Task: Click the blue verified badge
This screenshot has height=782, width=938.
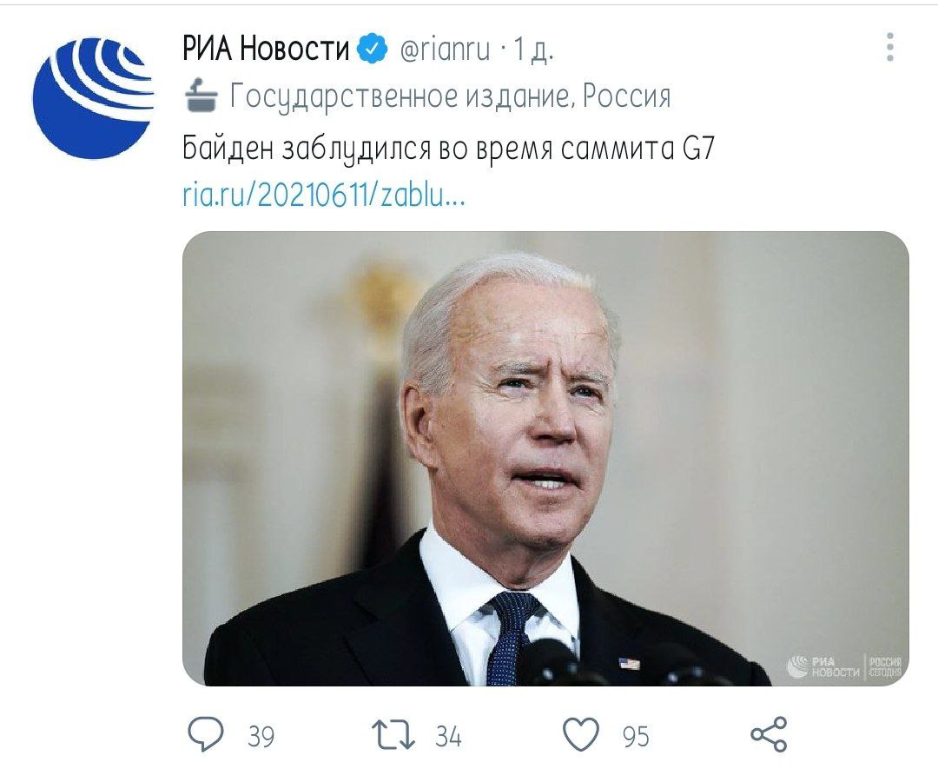Action: tap(372, 48)
